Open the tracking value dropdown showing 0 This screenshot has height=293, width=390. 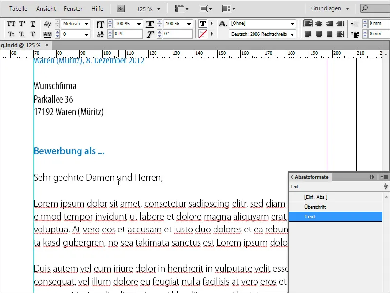[x=87, y=34]
